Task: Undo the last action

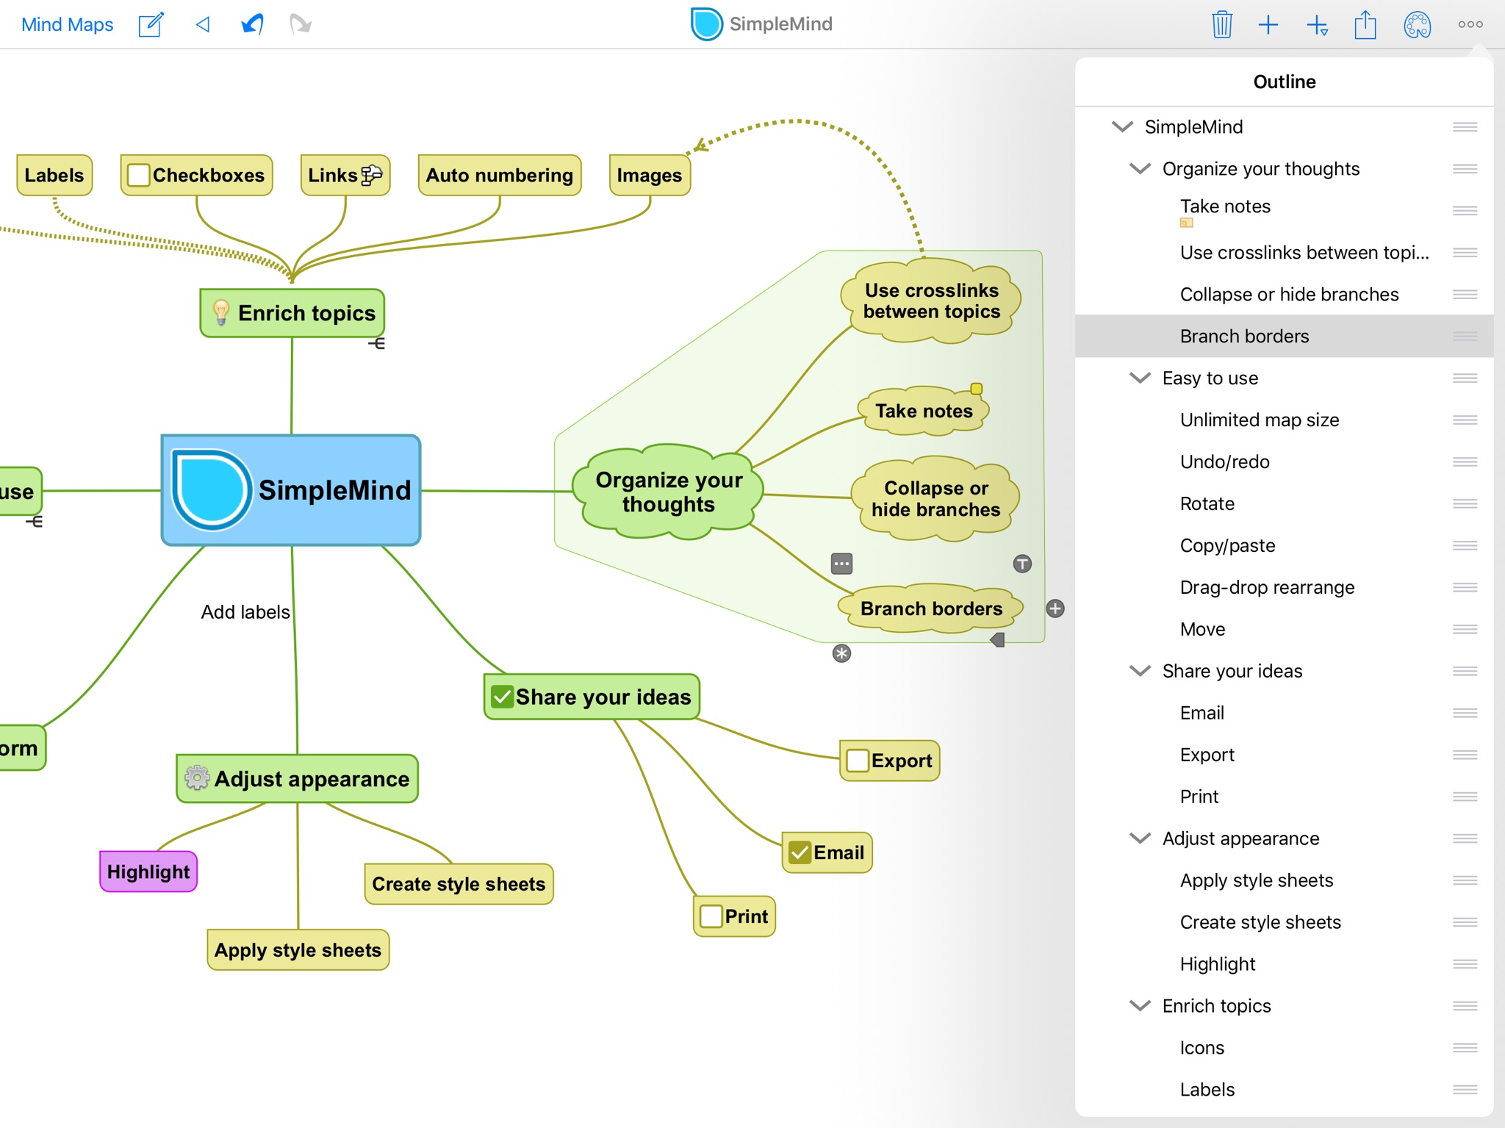Action: click(x=252, y=24)
